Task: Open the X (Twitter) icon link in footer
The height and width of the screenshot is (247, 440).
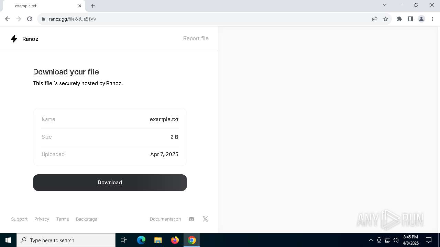Action: [205, 219]
